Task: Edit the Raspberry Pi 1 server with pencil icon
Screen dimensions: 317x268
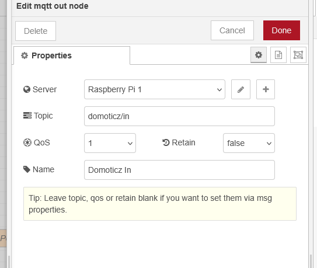Action: pos(241,89)
